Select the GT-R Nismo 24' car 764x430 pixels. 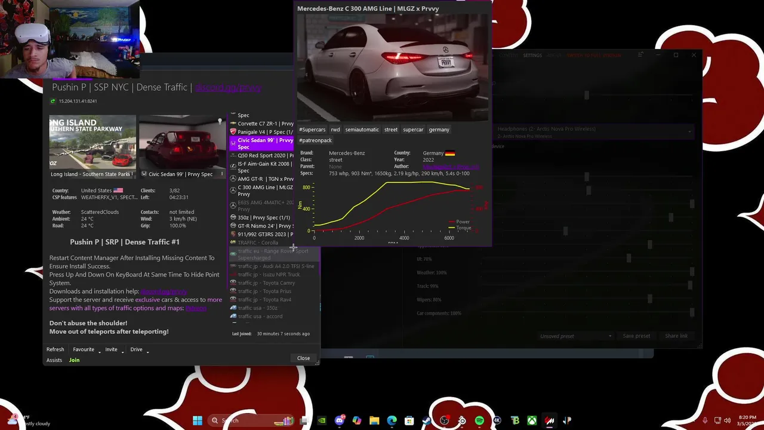click(x=261, y=226)
